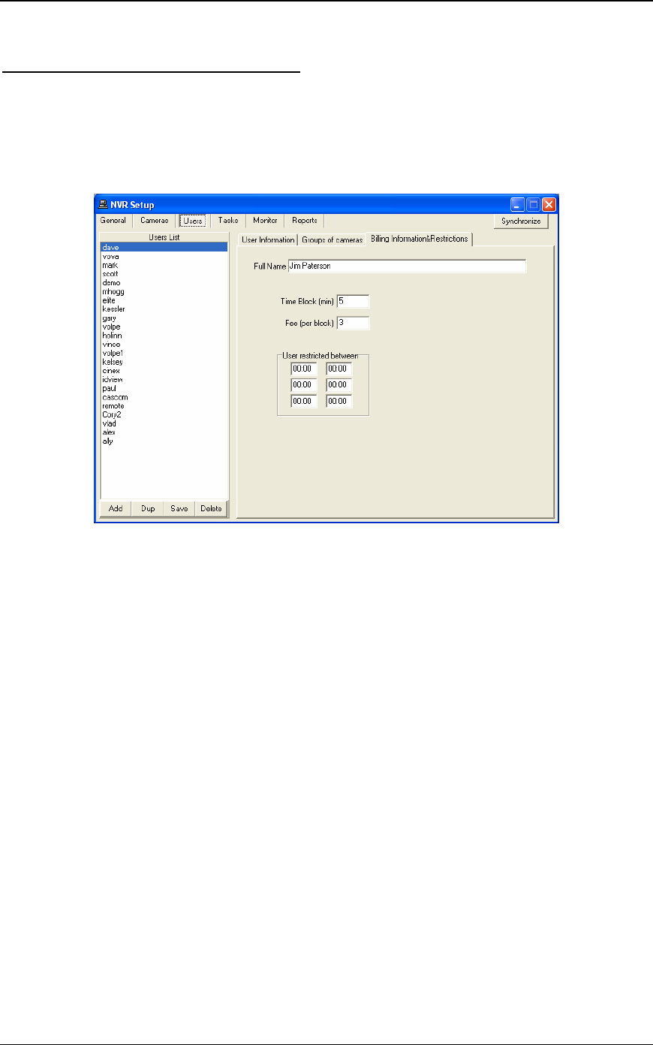Select user kelsey in Users List
This screenshot has height=1045, width=653.
click(x=164, y=362)
